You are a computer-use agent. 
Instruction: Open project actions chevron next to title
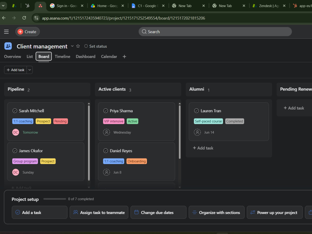pos(72,46)
